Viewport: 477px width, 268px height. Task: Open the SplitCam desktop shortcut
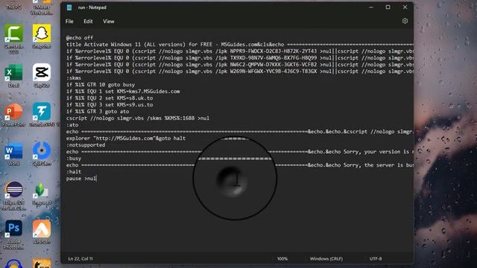point(42,154)
